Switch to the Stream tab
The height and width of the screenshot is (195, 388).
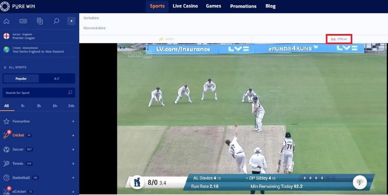(339, 39)
